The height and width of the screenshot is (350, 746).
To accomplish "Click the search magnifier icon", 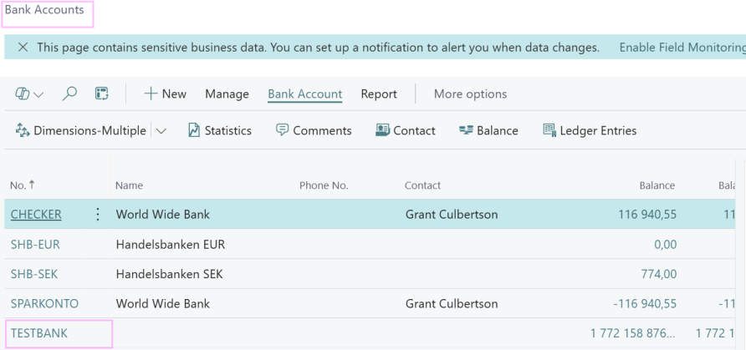I will pyautogui.click(x=69, y=94).
